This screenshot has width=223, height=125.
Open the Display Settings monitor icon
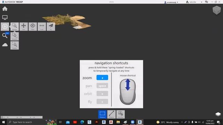pos(5,17)
